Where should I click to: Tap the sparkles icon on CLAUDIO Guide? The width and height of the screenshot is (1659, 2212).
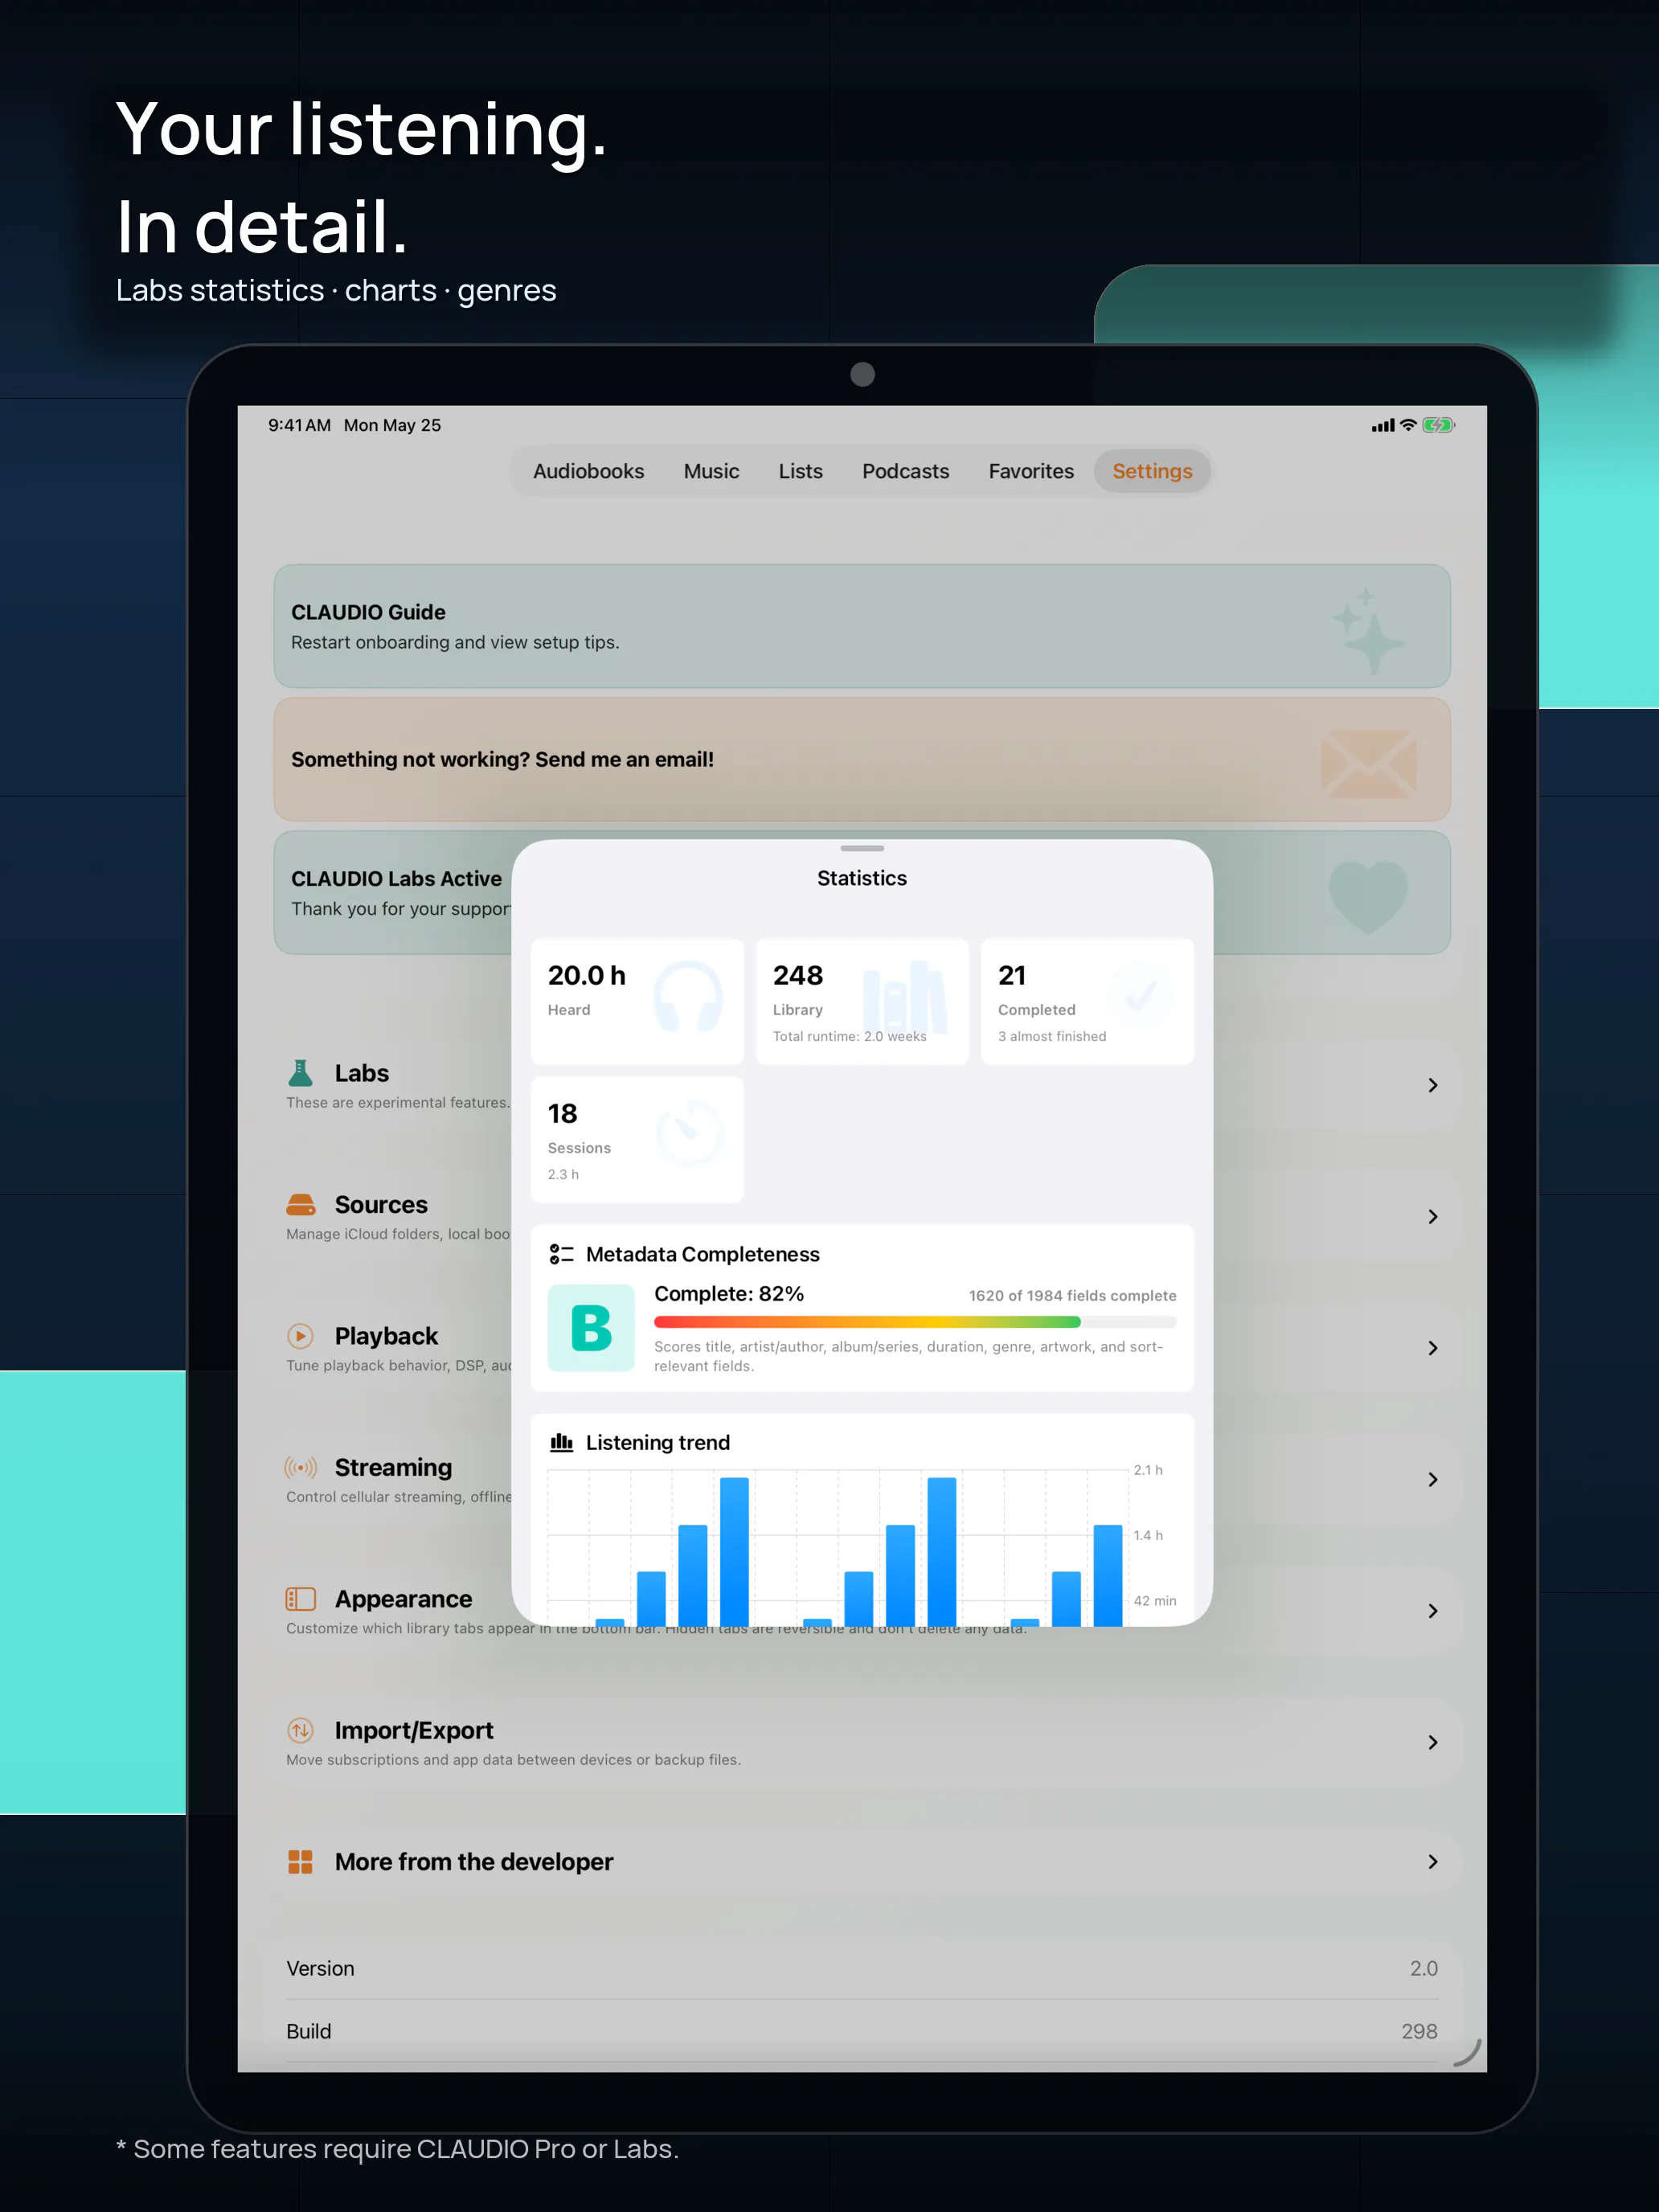1368,630
